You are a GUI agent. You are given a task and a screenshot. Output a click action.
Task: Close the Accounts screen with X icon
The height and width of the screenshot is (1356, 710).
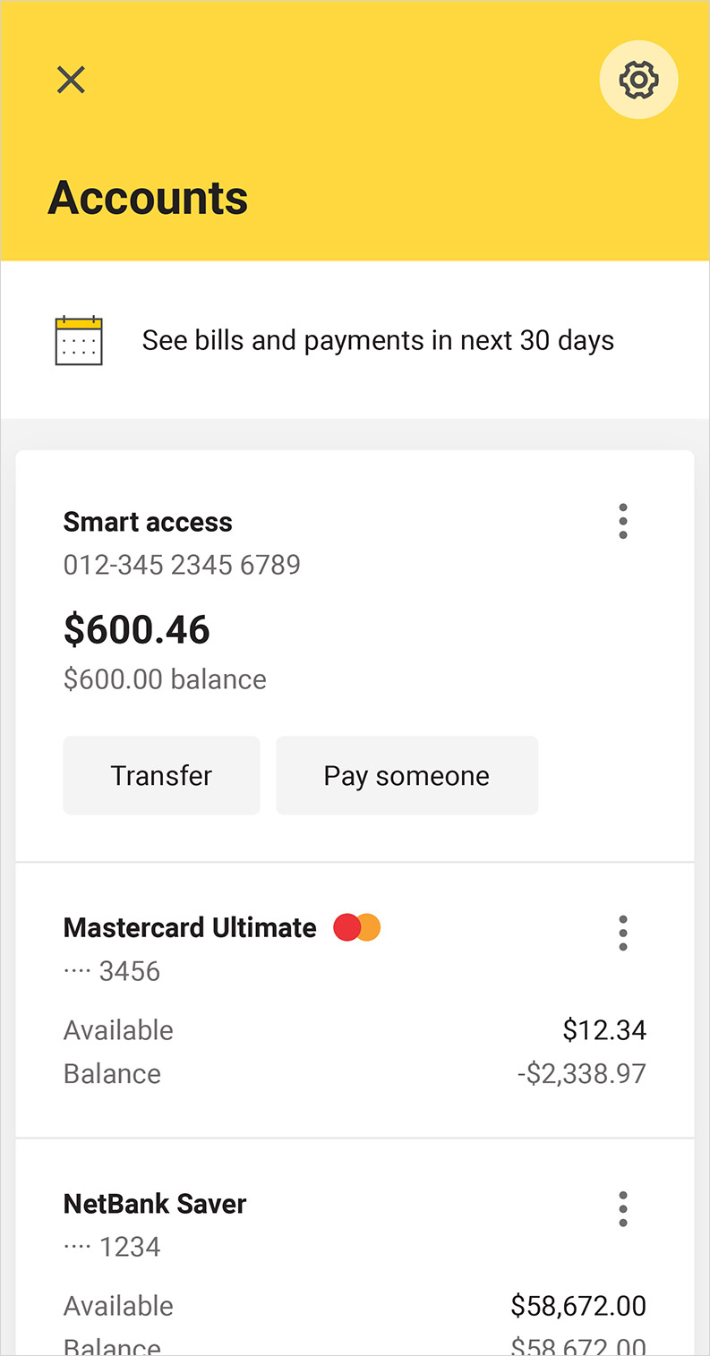(71, 80)
